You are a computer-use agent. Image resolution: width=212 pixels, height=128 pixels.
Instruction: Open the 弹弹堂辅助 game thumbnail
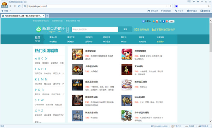(x=77, y=54)
